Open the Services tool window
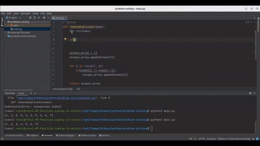260x146 pixels. [x=104, y=135]
